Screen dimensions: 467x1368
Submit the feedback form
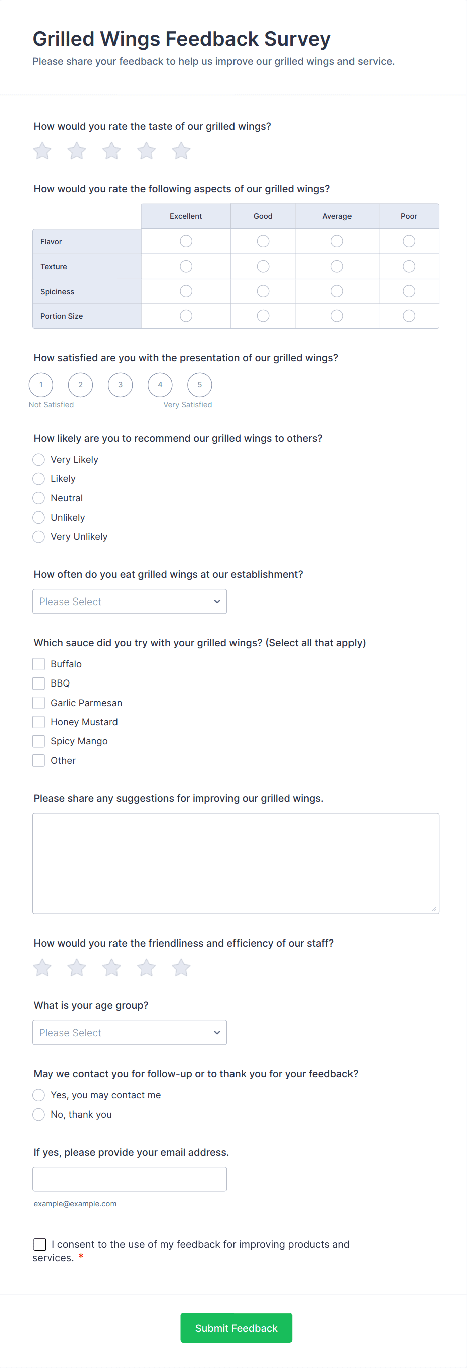[236, 1328]
